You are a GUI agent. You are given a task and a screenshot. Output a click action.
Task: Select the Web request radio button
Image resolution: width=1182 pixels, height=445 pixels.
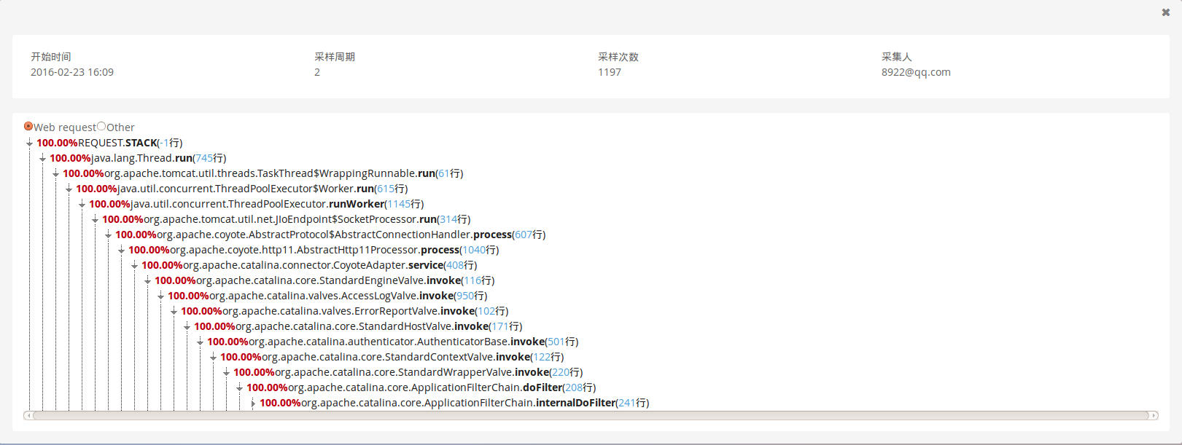click(28, 126)
